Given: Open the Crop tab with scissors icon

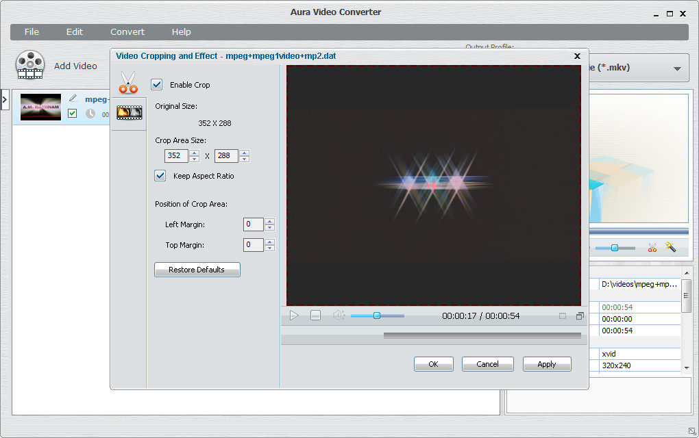Looking at the screenshot, I should click(128, 82).
